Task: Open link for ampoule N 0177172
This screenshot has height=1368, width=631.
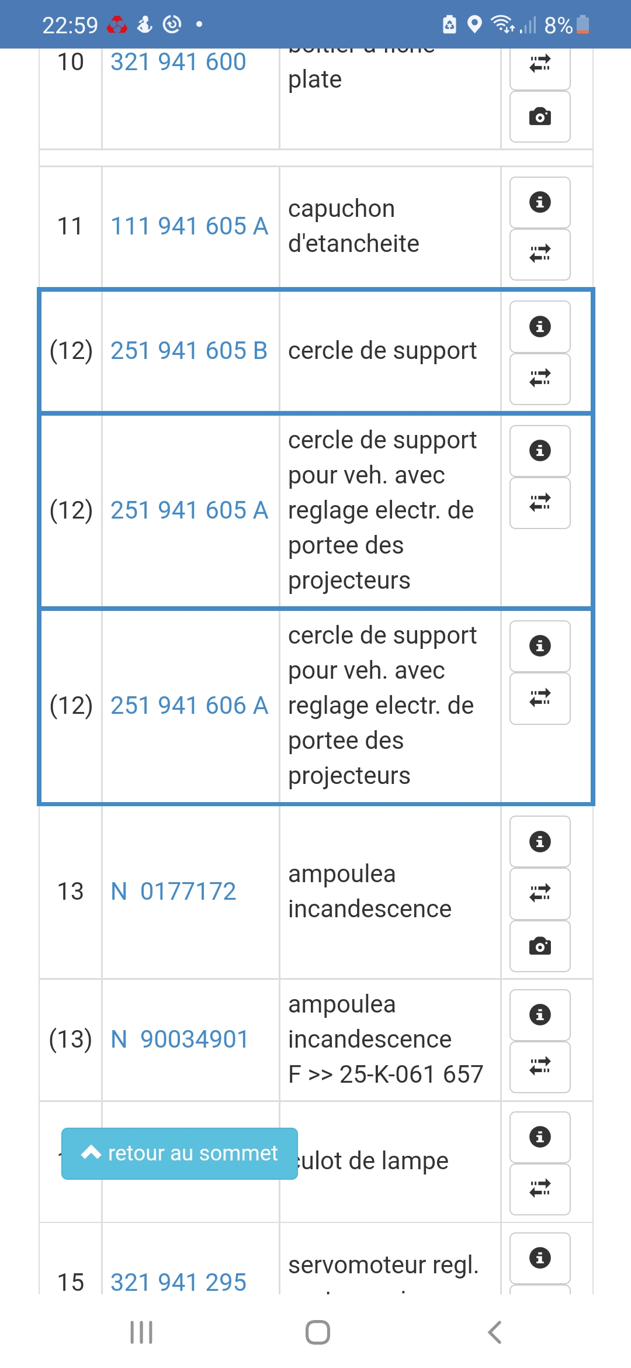Action: (x=173, y=890)
